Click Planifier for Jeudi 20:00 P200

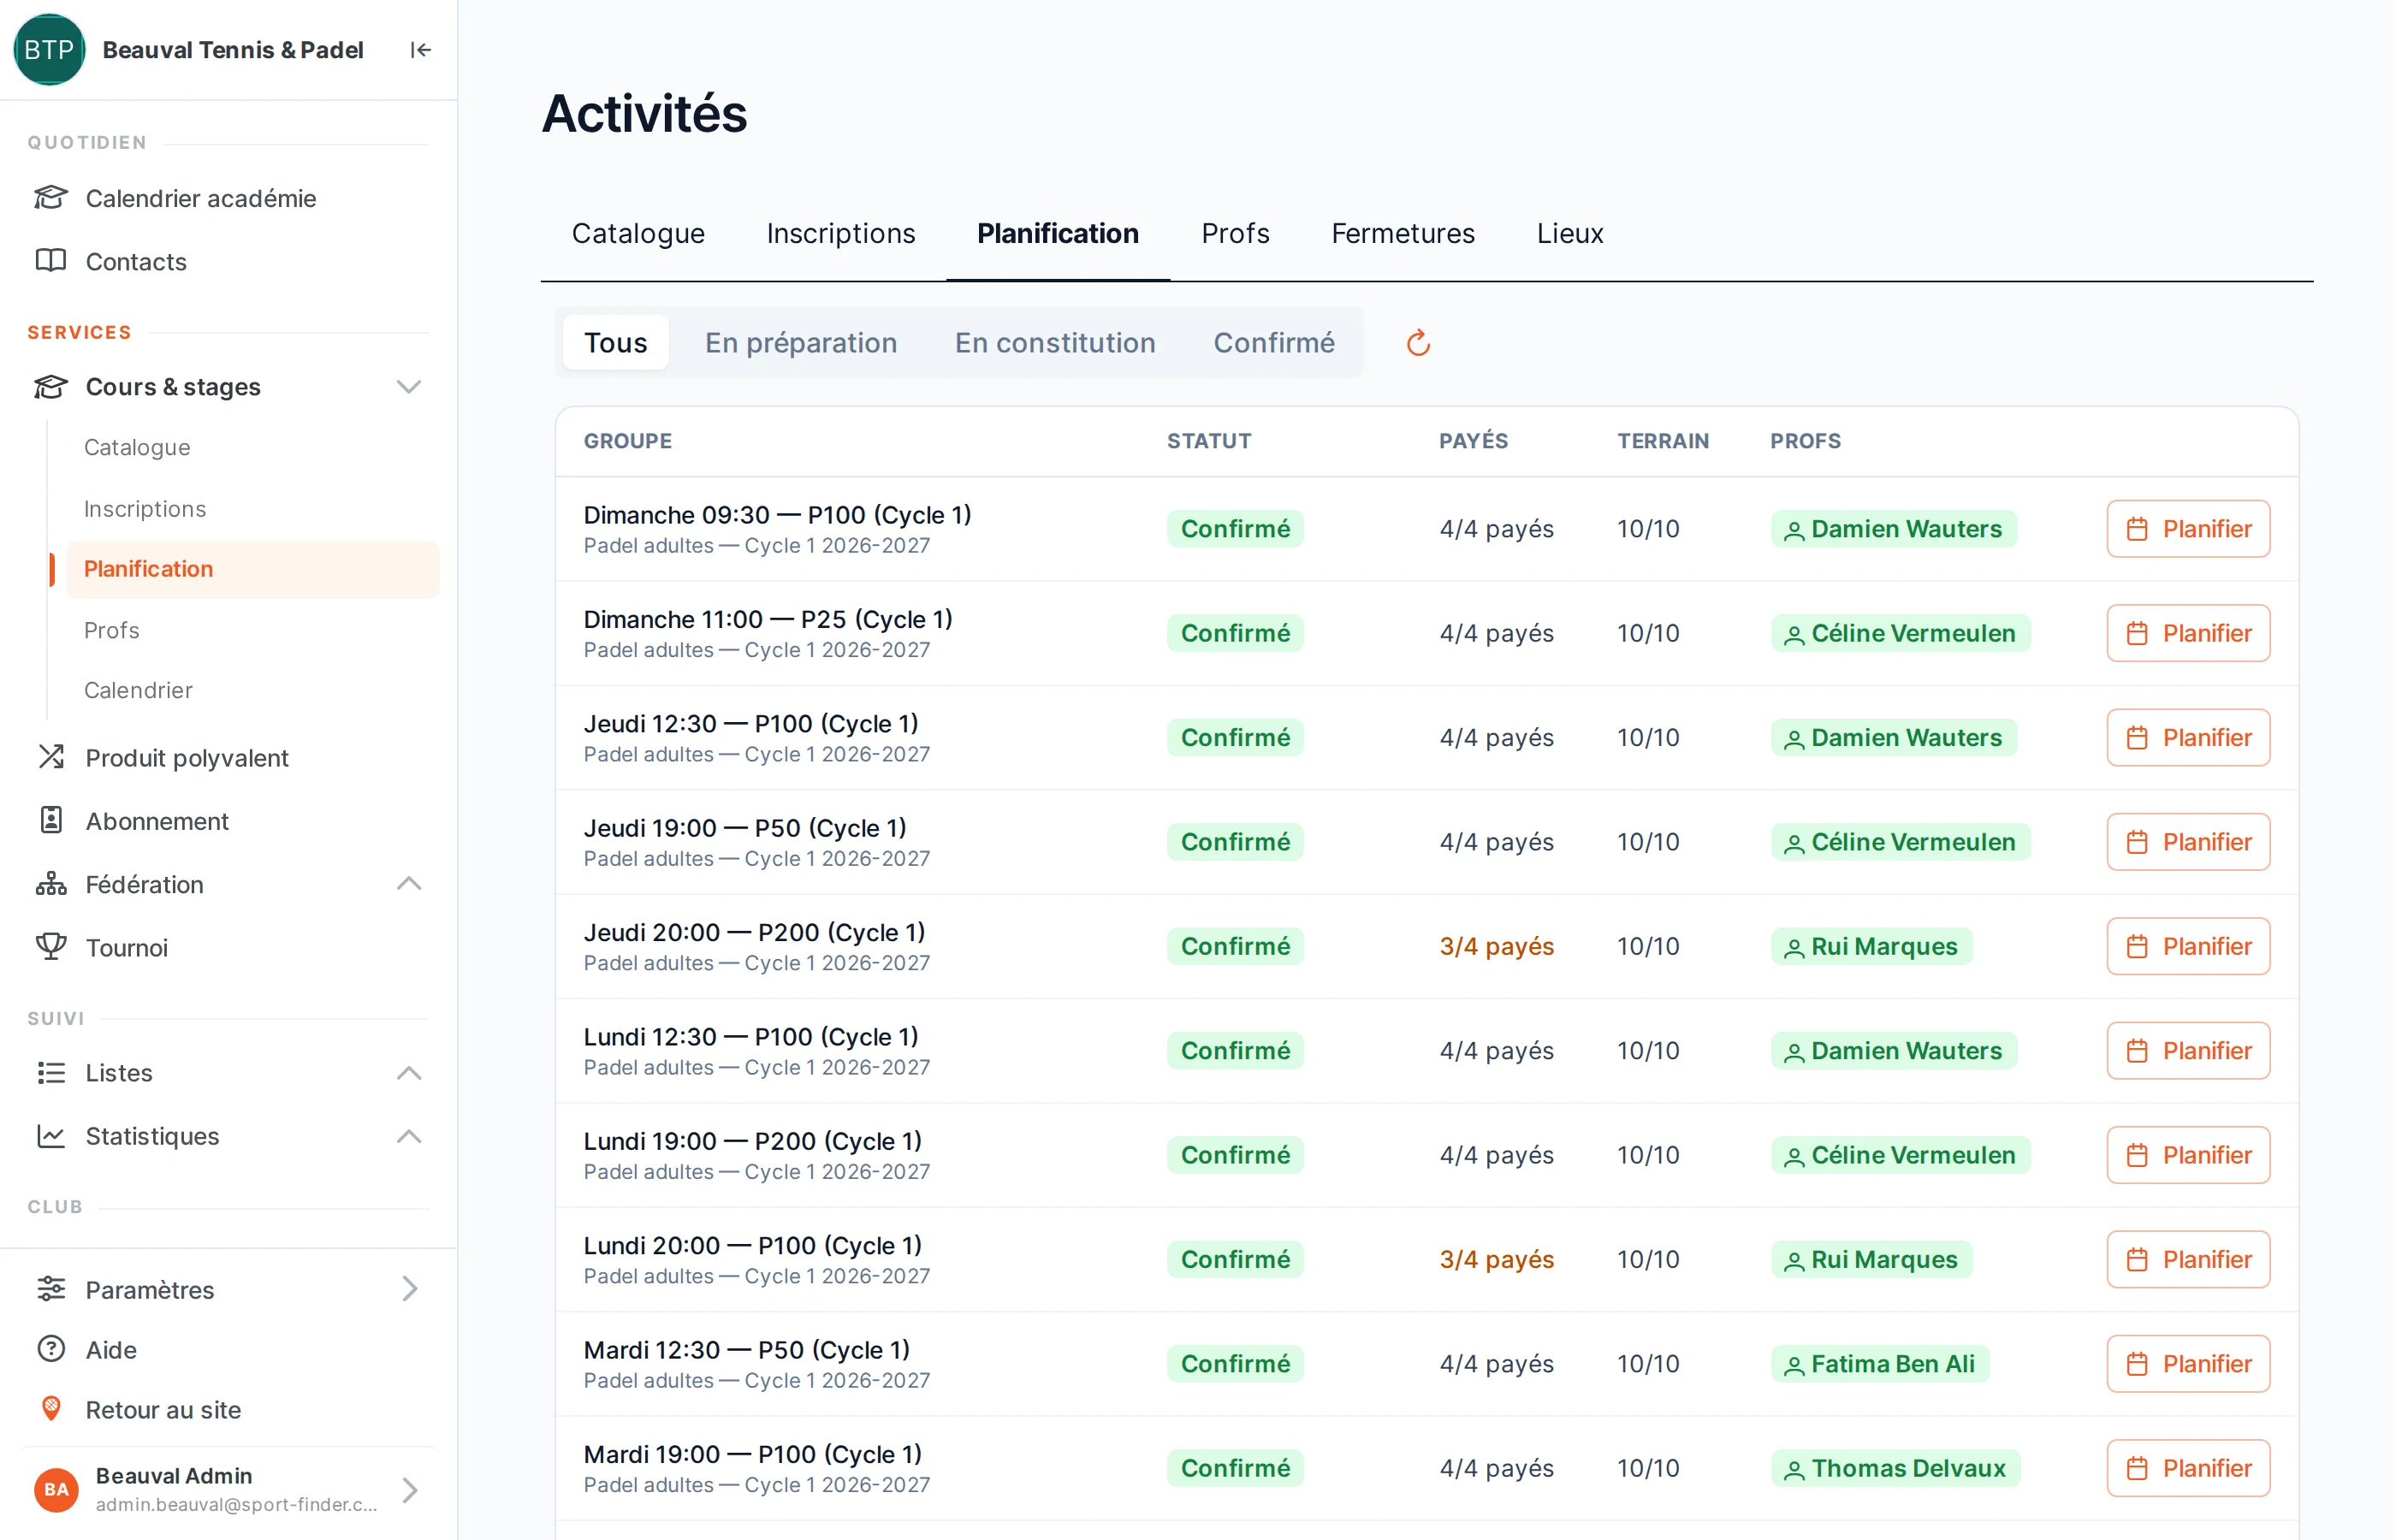click(x=2188, y=946)
